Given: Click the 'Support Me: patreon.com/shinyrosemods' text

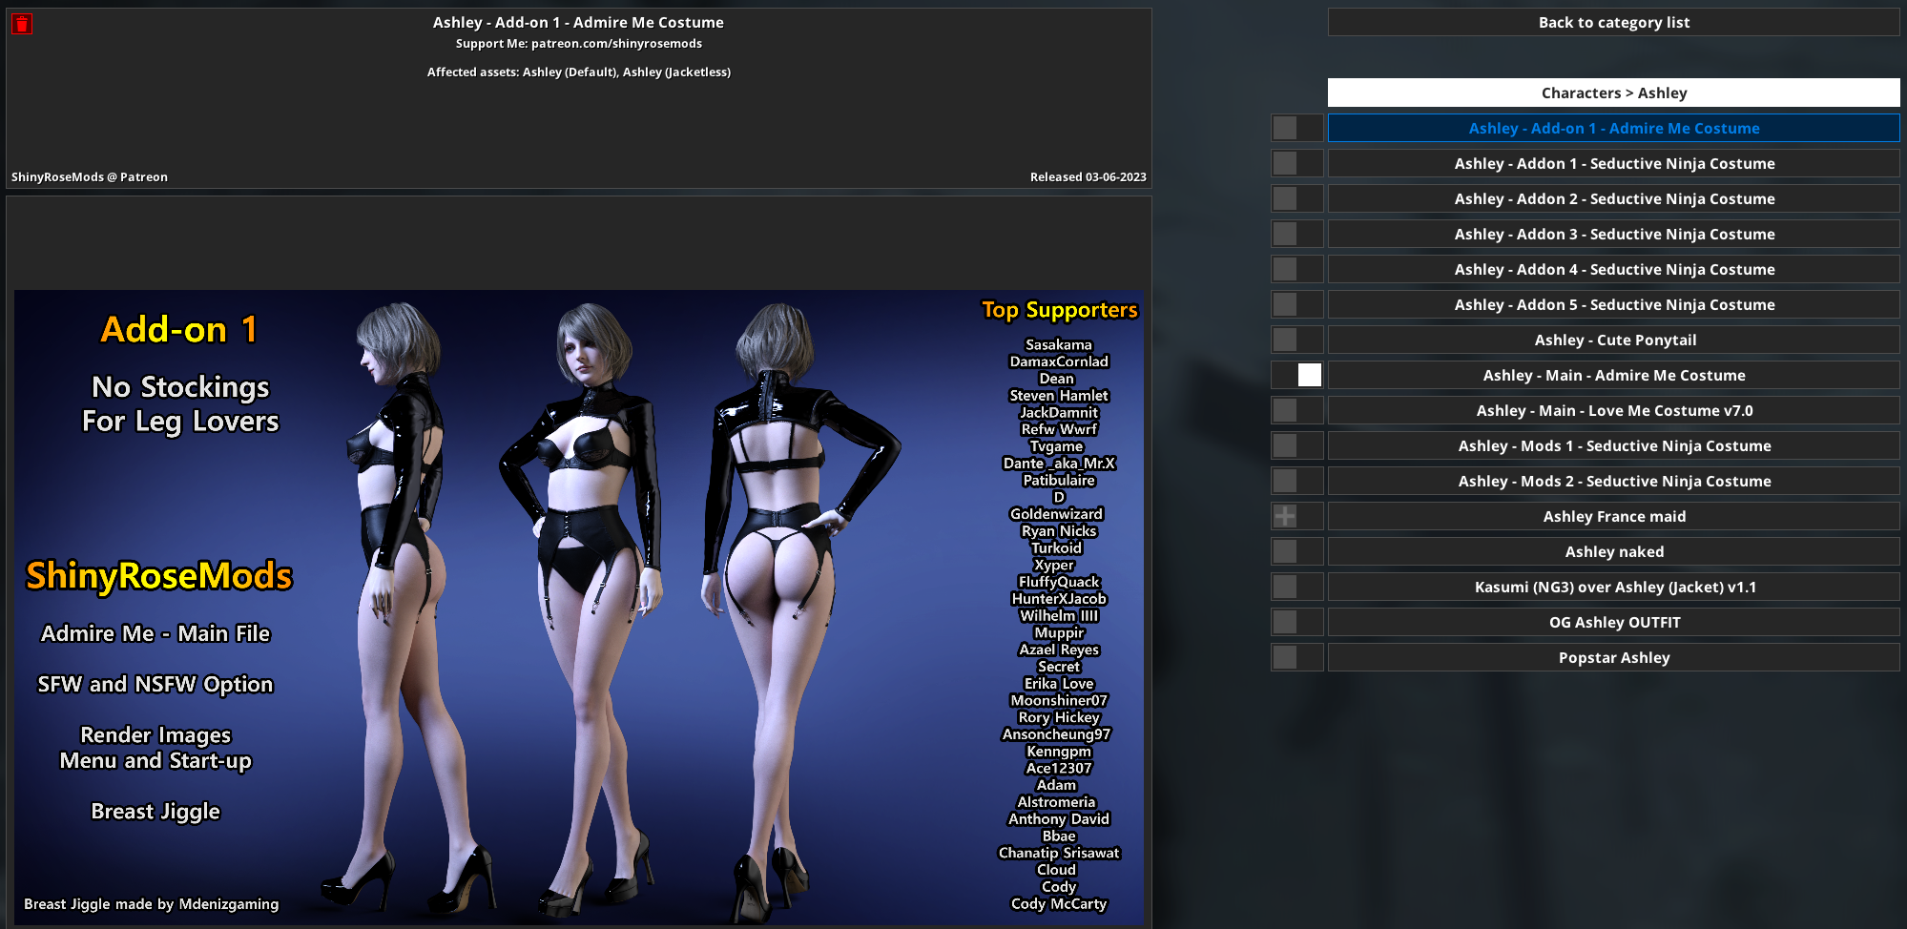Looking at the screenshot, I should tap(579, 44).
